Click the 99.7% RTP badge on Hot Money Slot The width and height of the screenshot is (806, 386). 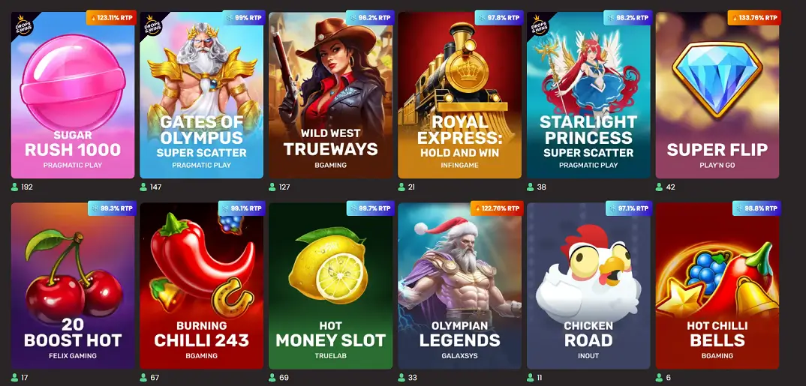(x=371, y=208)
